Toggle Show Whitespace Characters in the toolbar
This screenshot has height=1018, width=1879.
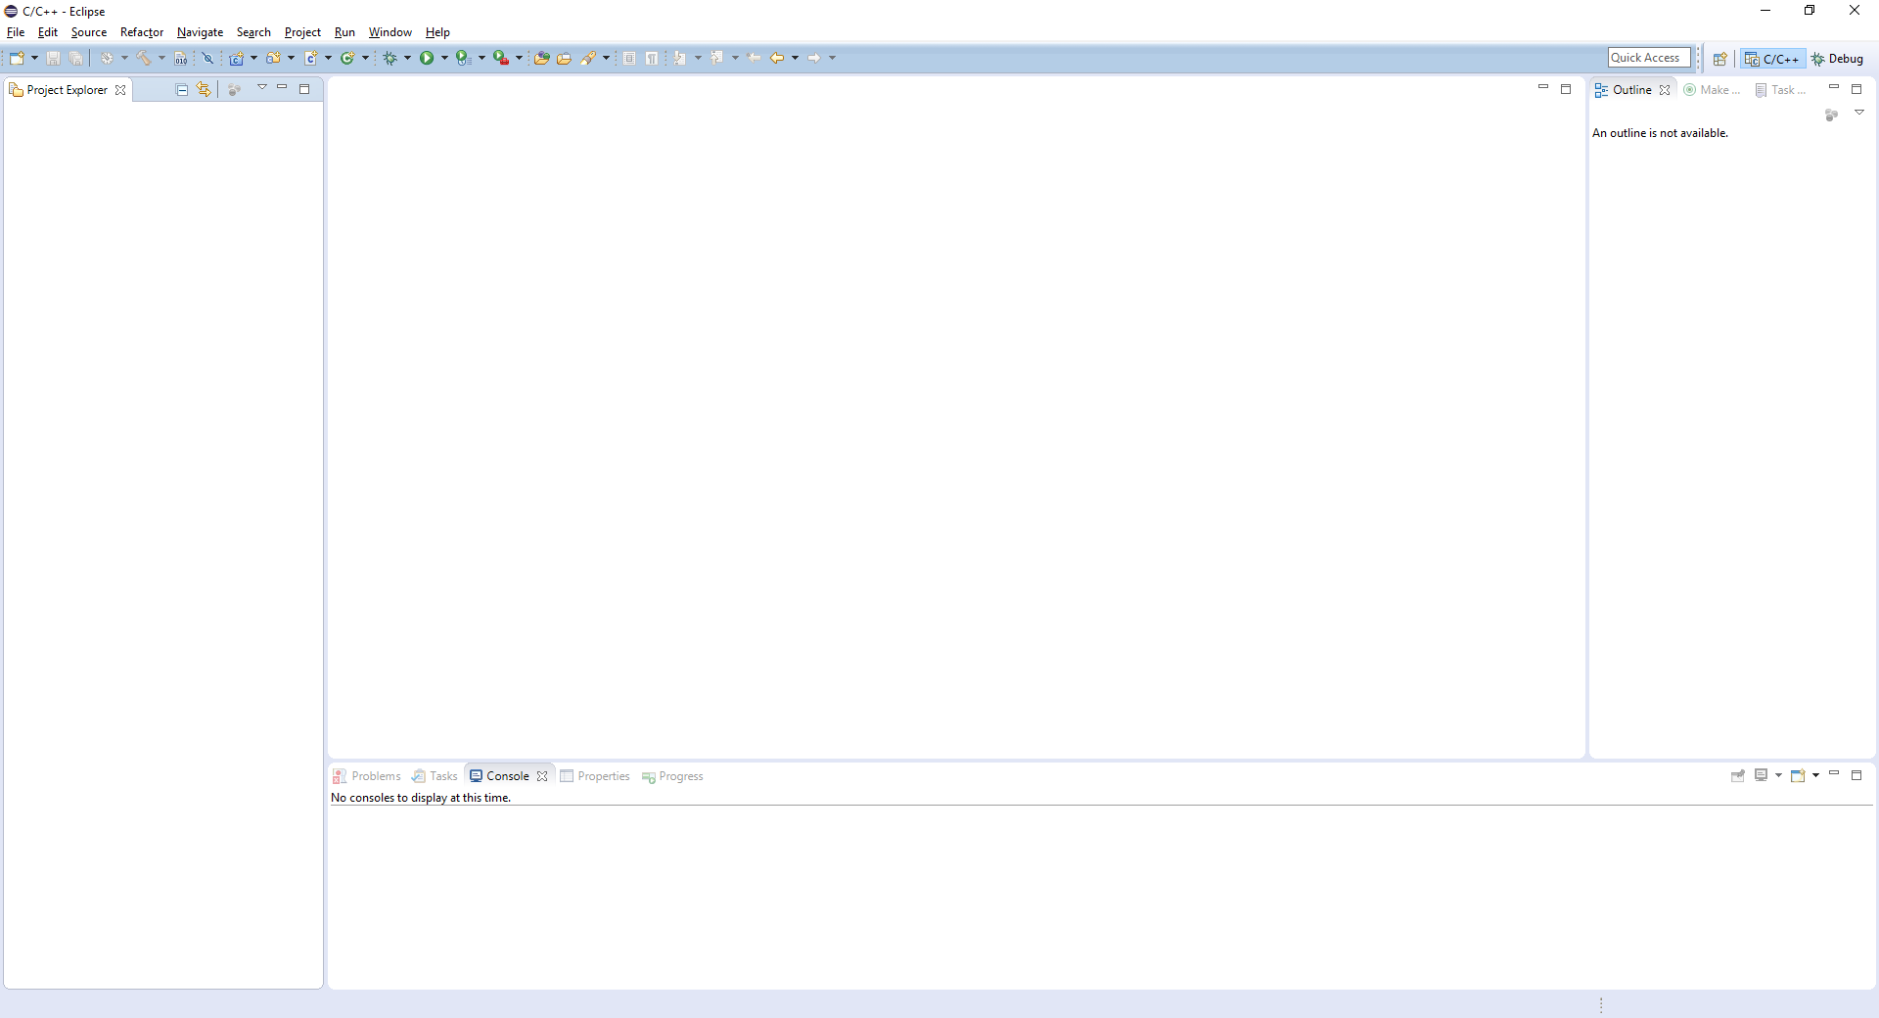pos(652,59)
